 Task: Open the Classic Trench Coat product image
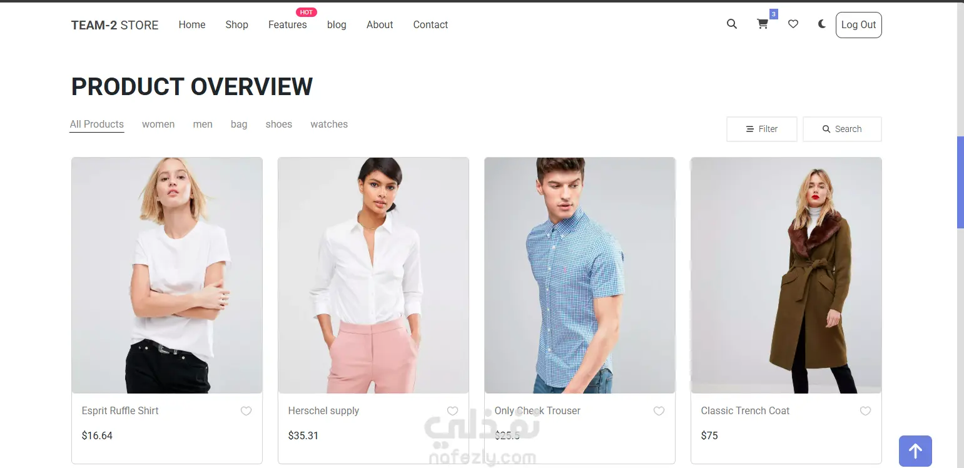pos(786,275)
